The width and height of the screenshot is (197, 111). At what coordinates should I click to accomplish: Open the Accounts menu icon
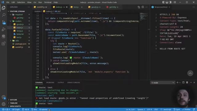[x=3, y=97]
